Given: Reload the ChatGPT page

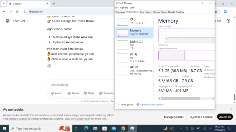Looking at the screenshot, I should tap(17, 12).
